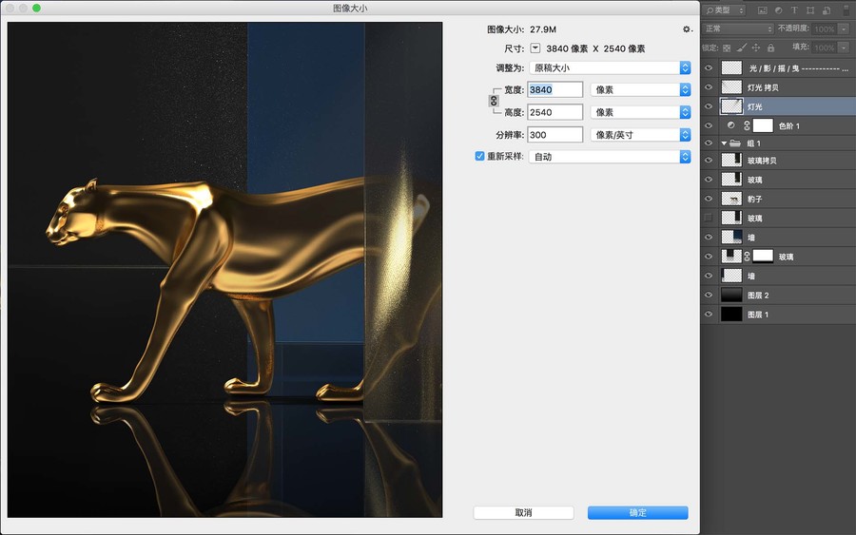Open the 类型 layer filter dropdown
Screen dimensions: 856x535
coord(725,10)
